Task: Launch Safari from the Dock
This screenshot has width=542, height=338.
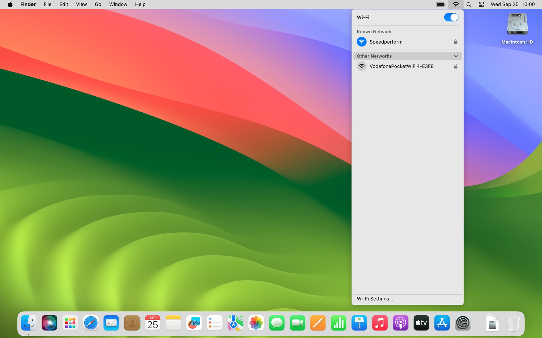Action: tap(91, 323)
